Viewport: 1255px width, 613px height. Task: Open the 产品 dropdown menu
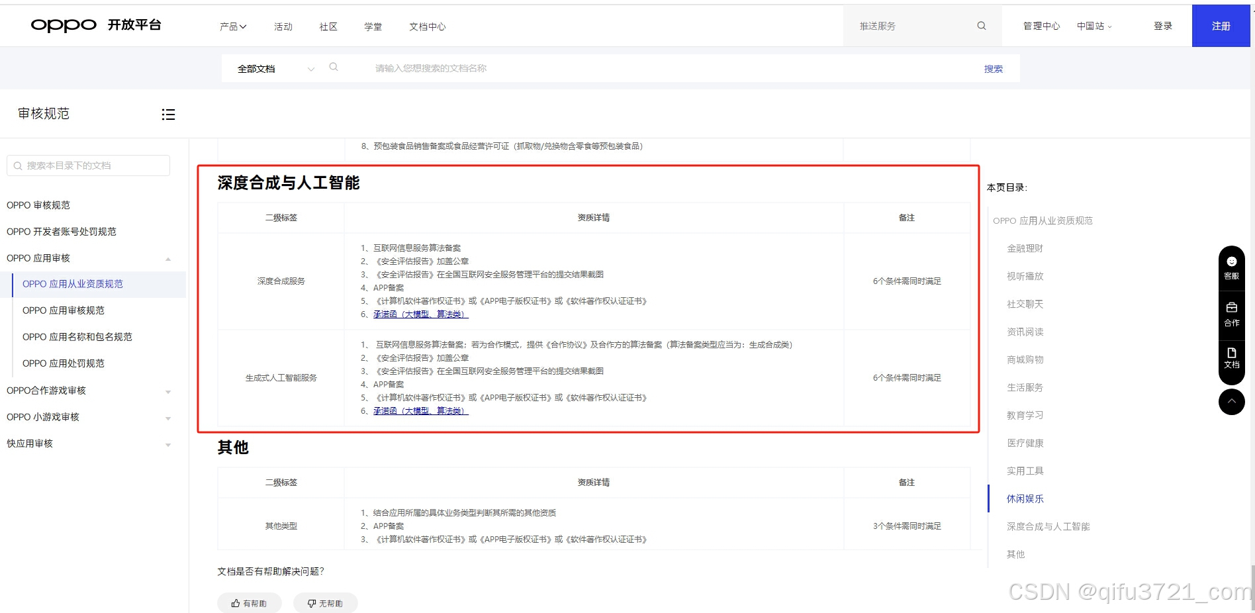[x=233, y=26]
